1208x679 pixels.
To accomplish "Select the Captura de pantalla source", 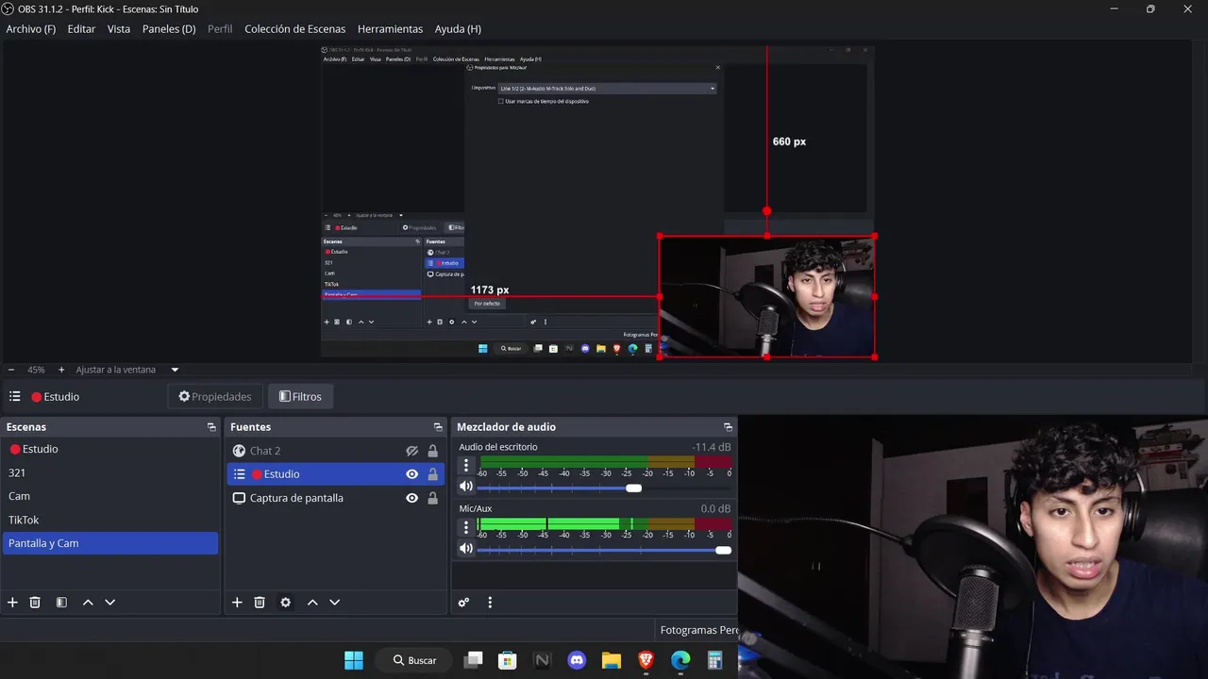I will [x=336, y=498].
